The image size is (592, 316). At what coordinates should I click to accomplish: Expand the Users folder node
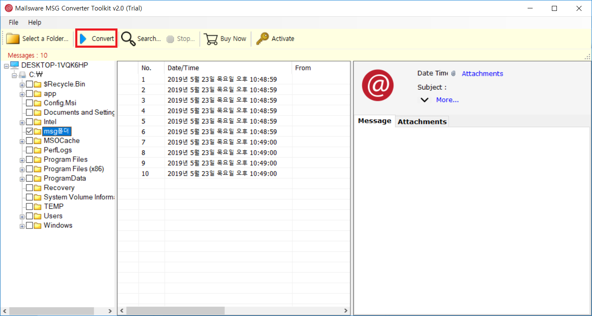tap(22, 216)
